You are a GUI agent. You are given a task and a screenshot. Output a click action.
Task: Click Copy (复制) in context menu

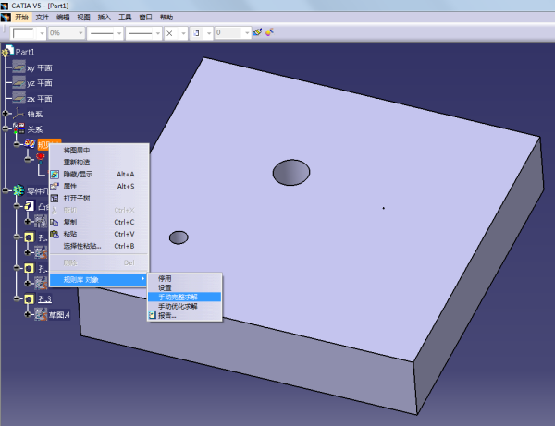69,222
